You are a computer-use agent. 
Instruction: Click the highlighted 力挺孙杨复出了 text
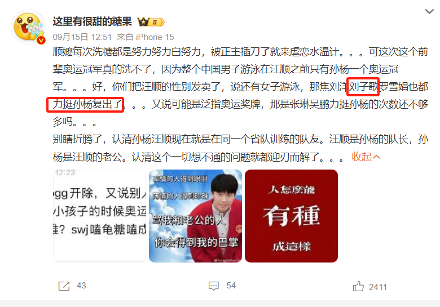pyautogui.click(x=85, y=104)
